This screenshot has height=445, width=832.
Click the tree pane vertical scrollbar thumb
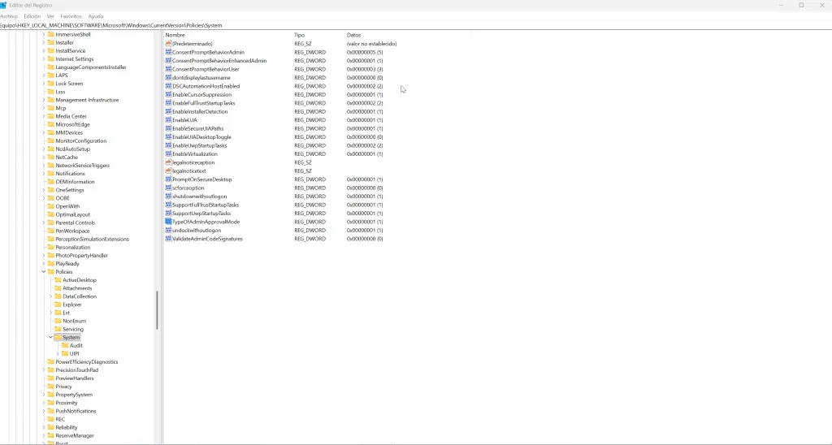[x=157, y=310]
